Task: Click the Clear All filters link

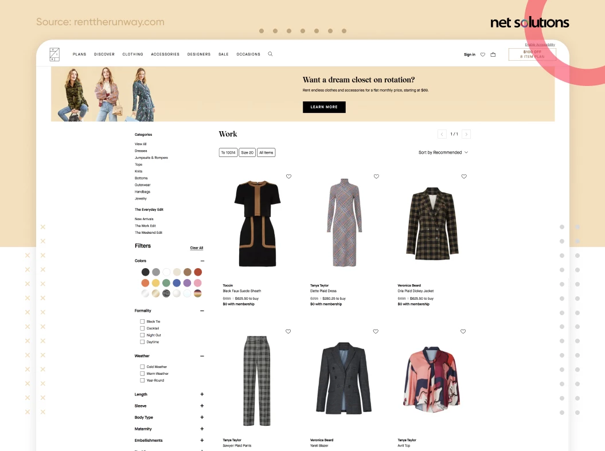Action: [x=196, y=248]
